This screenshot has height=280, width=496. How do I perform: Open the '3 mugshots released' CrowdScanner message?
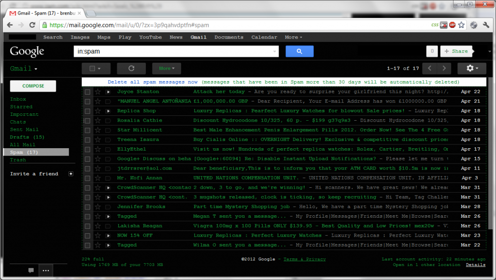tap(285, 197)
